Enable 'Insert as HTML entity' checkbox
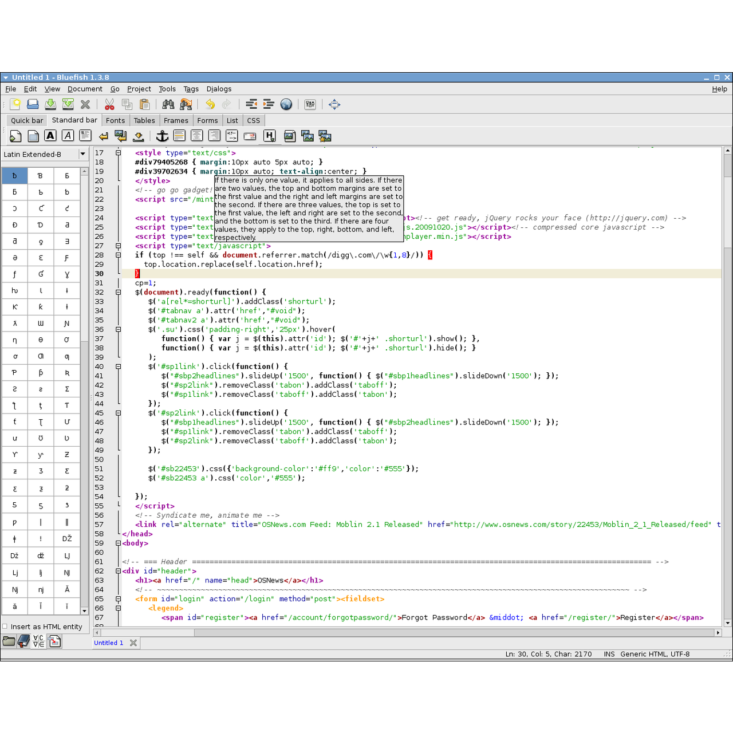733x733 pixels. coord(5,626)
